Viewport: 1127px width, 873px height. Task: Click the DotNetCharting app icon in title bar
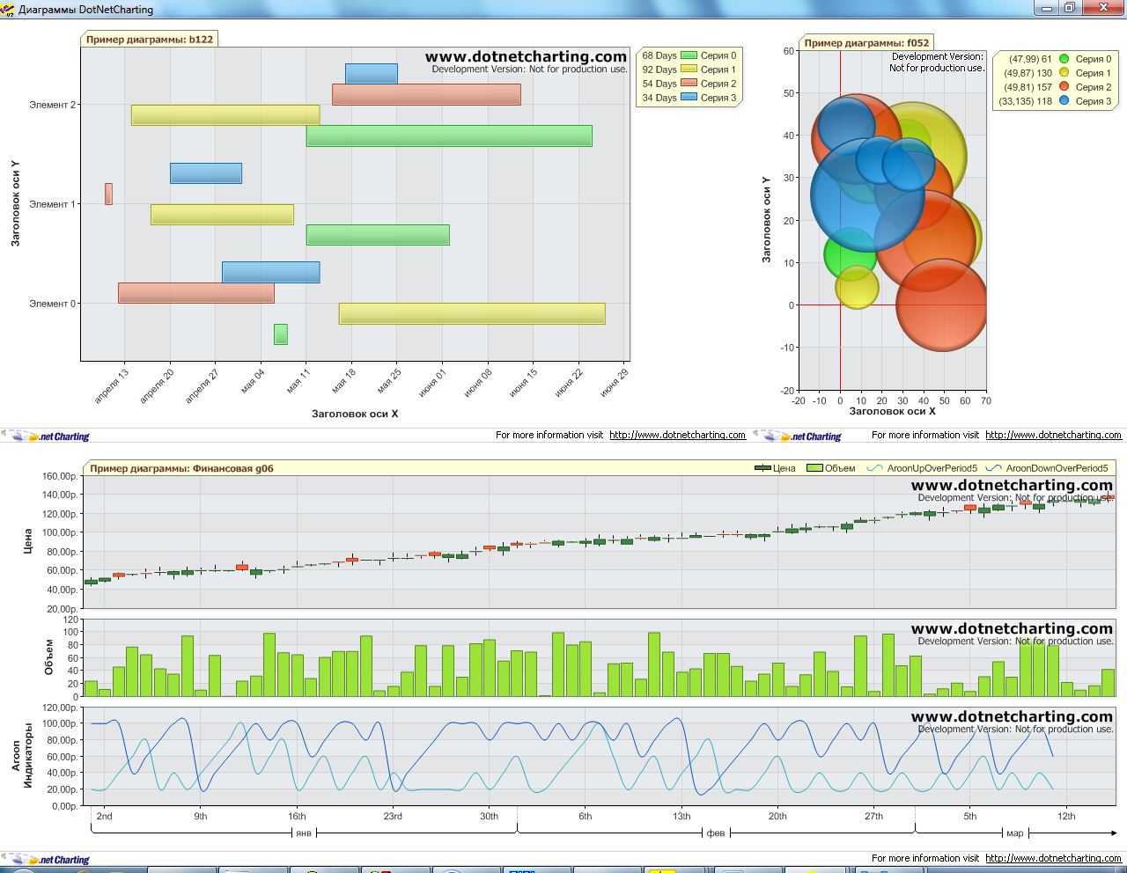point(9,9)
